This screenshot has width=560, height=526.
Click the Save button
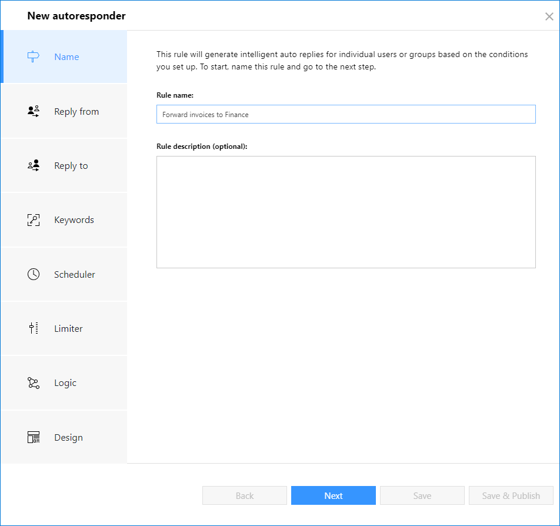[422, 495]
